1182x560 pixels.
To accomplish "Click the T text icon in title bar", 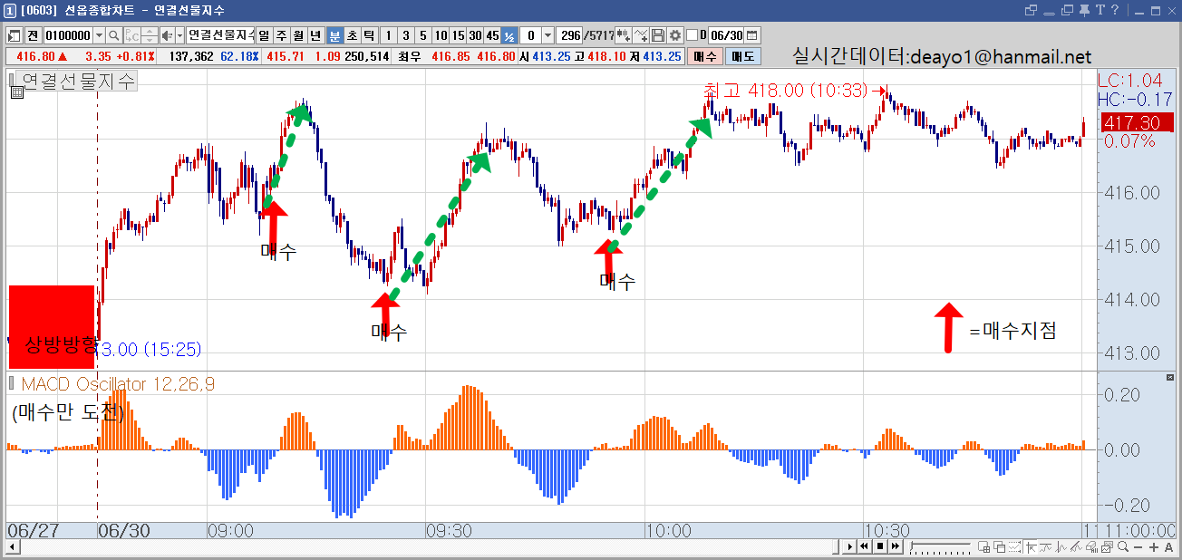I will click(x=1100, y=10).
